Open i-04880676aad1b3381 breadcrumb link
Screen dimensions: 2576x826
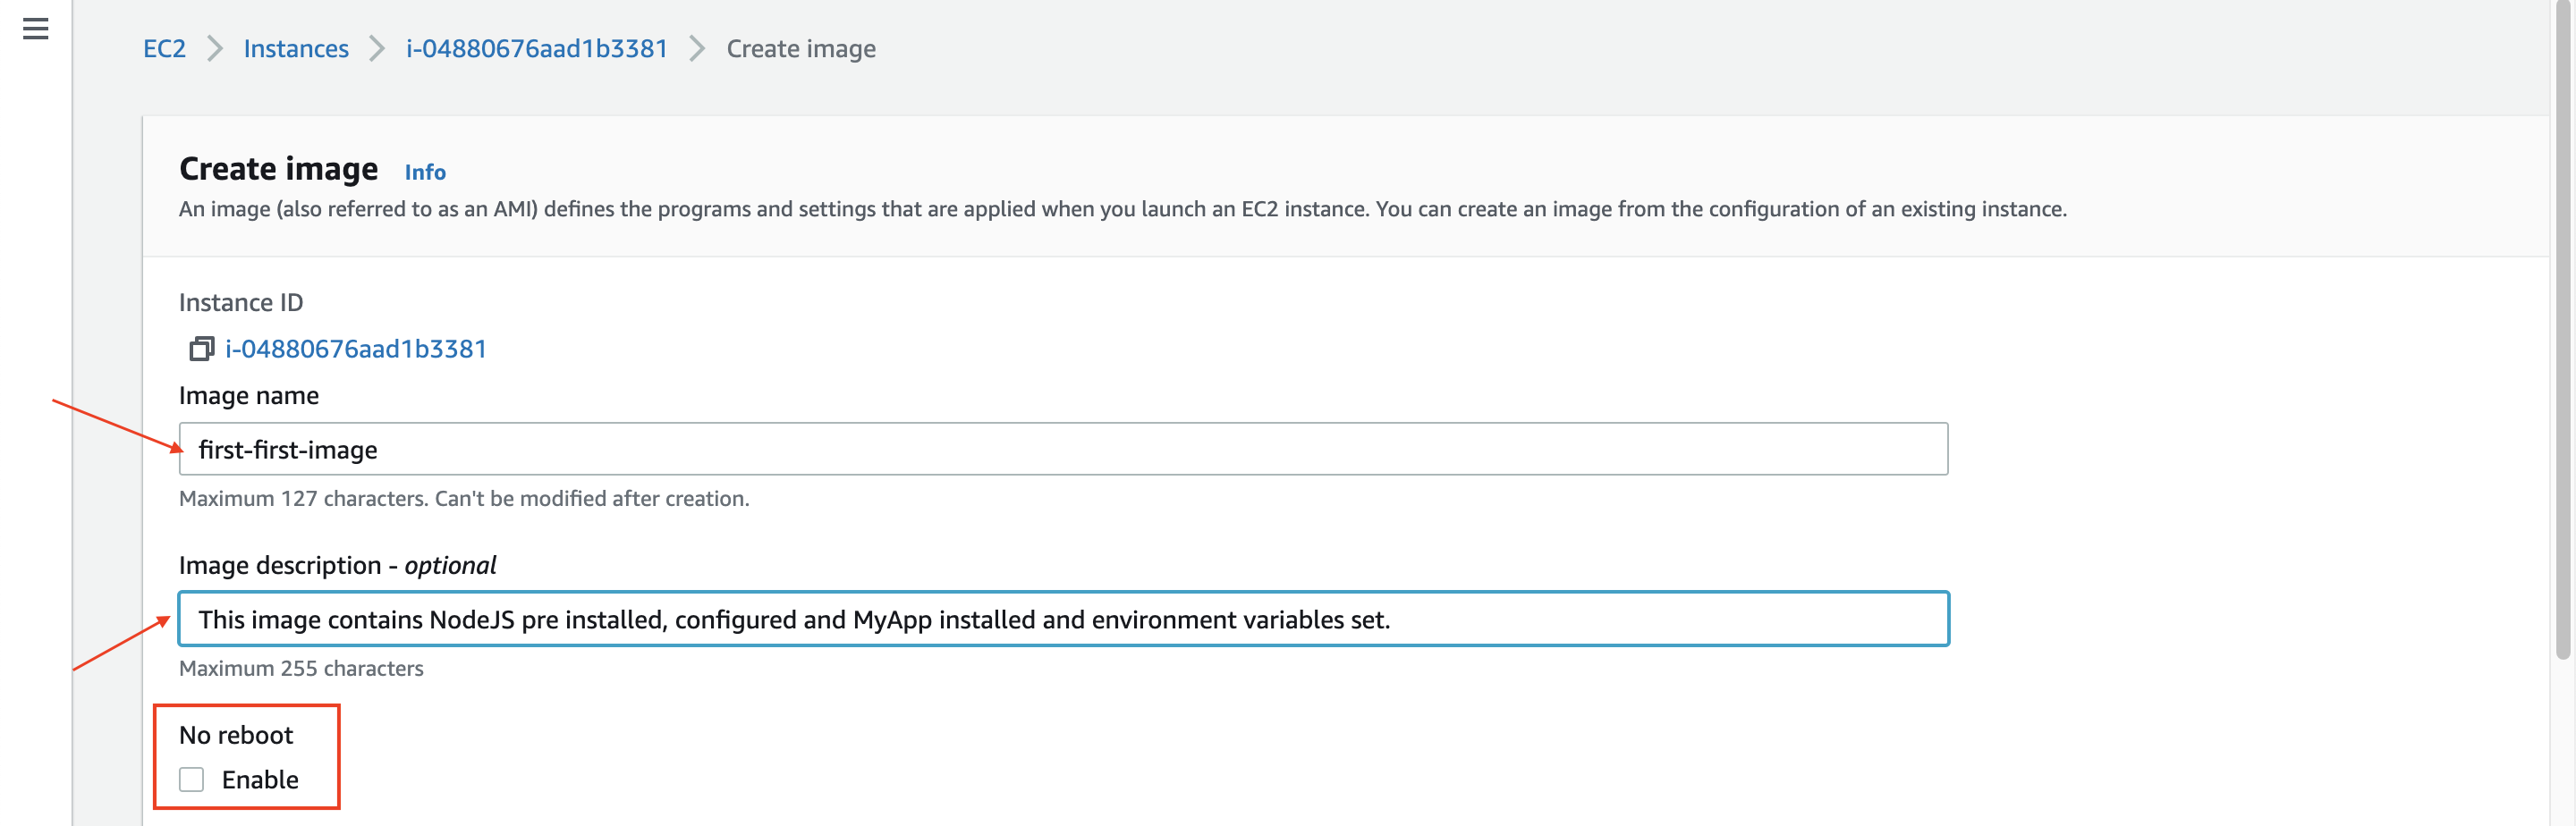coord(536,48)
